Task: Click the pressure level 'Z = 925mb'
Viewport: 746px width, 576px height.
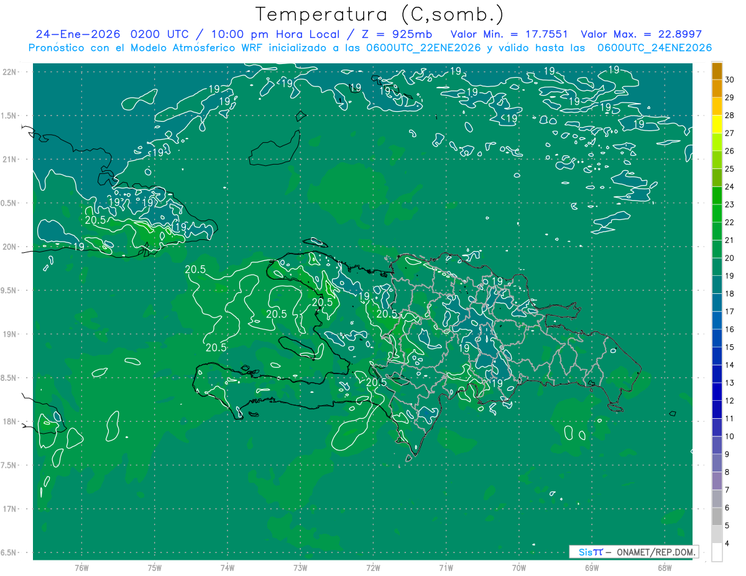Action: (396, 34)
